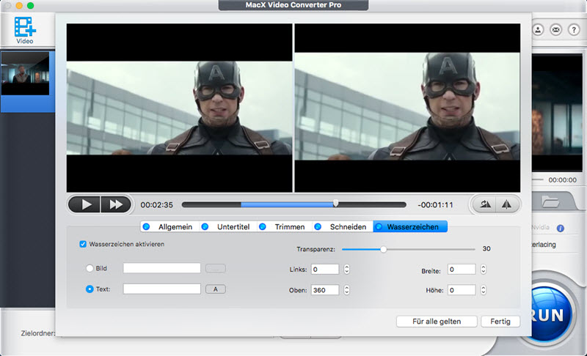This screenshot has width=587, height=356.
Task: Click the 00:00:00 time in main window
Action: click(x=562, y=180)
